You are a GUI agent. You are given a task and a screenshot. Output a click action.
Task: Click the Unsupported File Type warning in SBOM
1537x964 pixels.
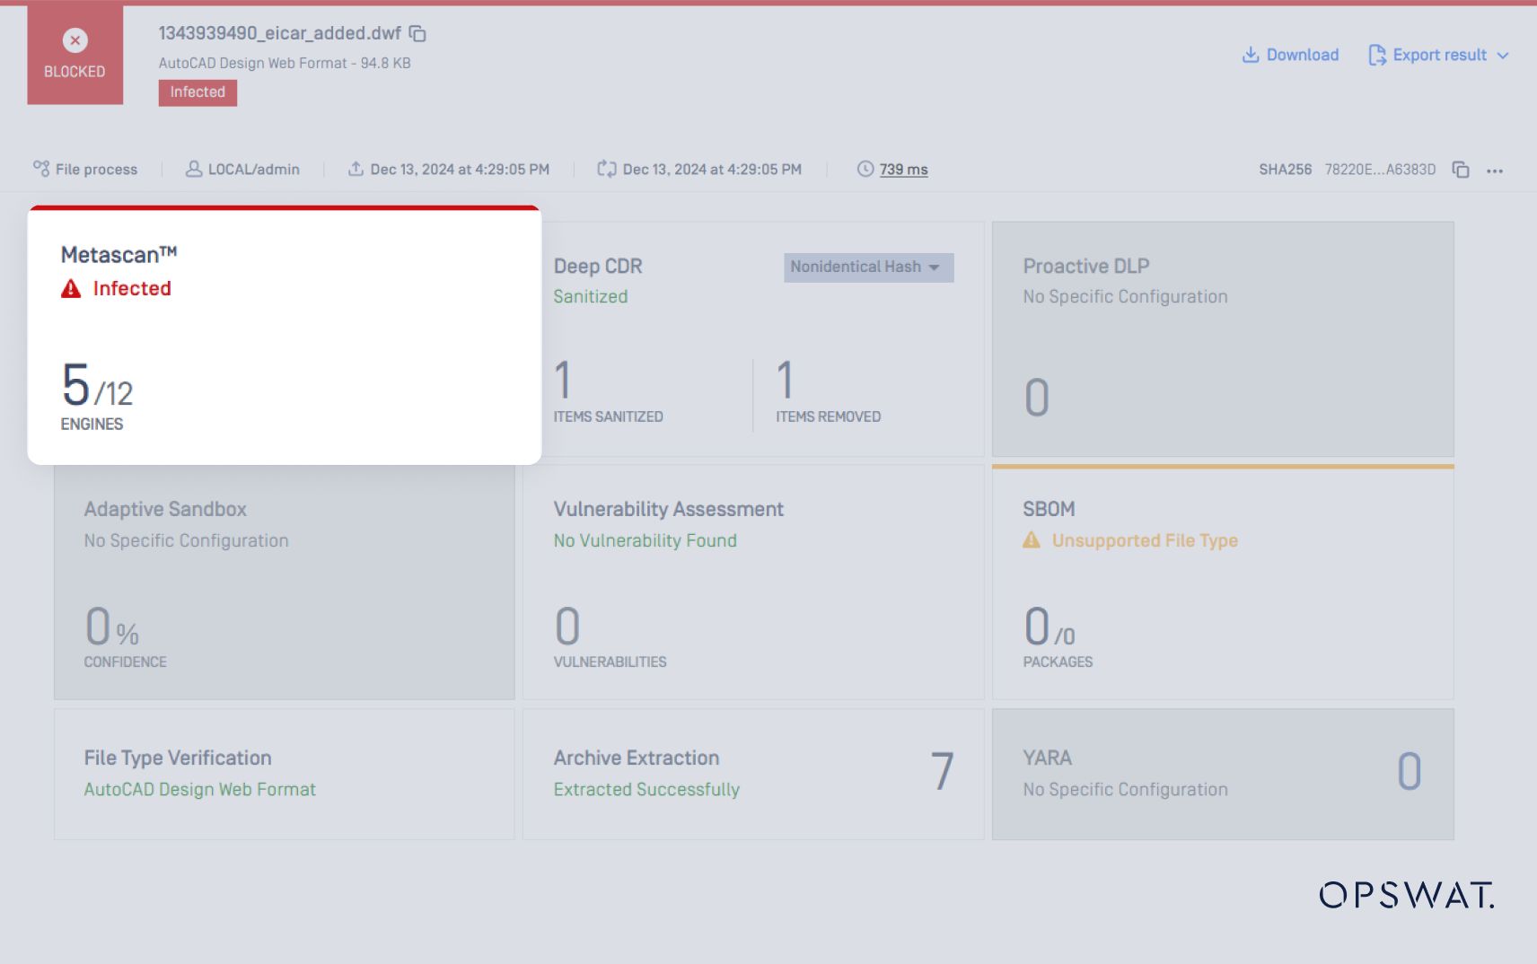(x=1131, y=540)
